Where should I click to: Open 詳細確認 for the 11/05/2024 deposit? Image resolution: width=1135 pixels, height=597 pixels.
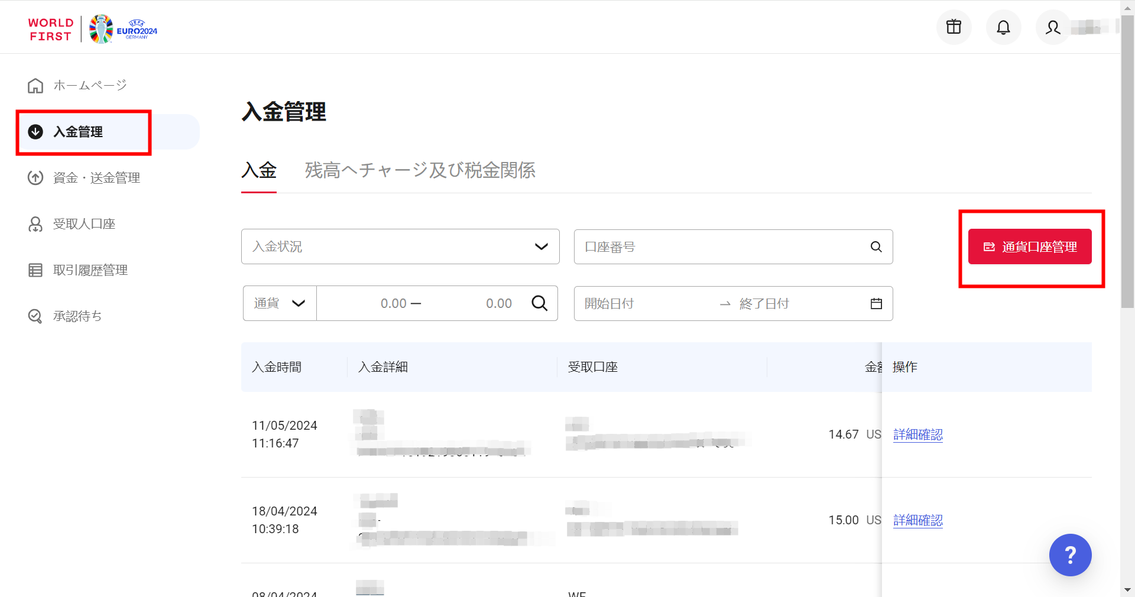pos(917,434)
